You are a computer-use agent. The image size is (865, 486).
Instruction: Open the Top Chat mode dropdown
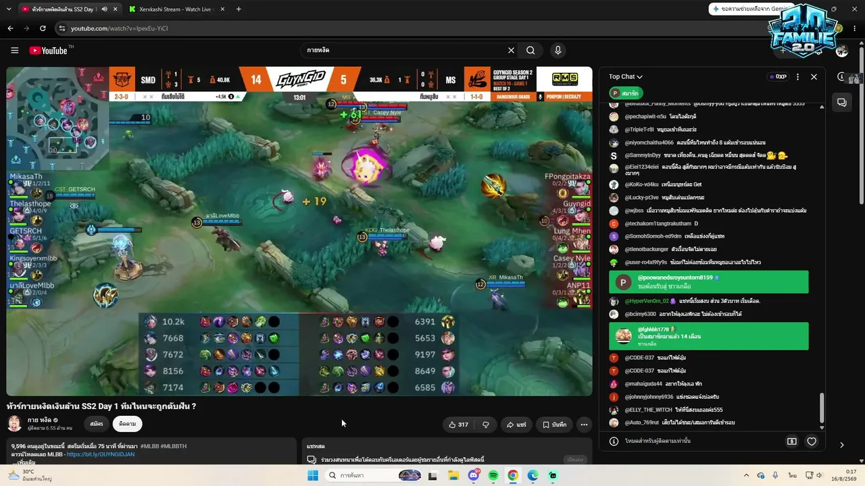[x=625, y=77]
